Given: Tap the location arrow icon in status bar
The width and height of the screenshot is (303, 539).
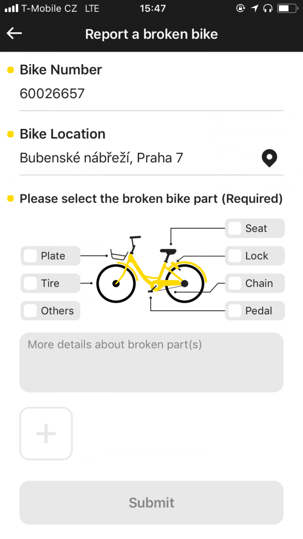Looking at the screenshot, I should 255,7.
